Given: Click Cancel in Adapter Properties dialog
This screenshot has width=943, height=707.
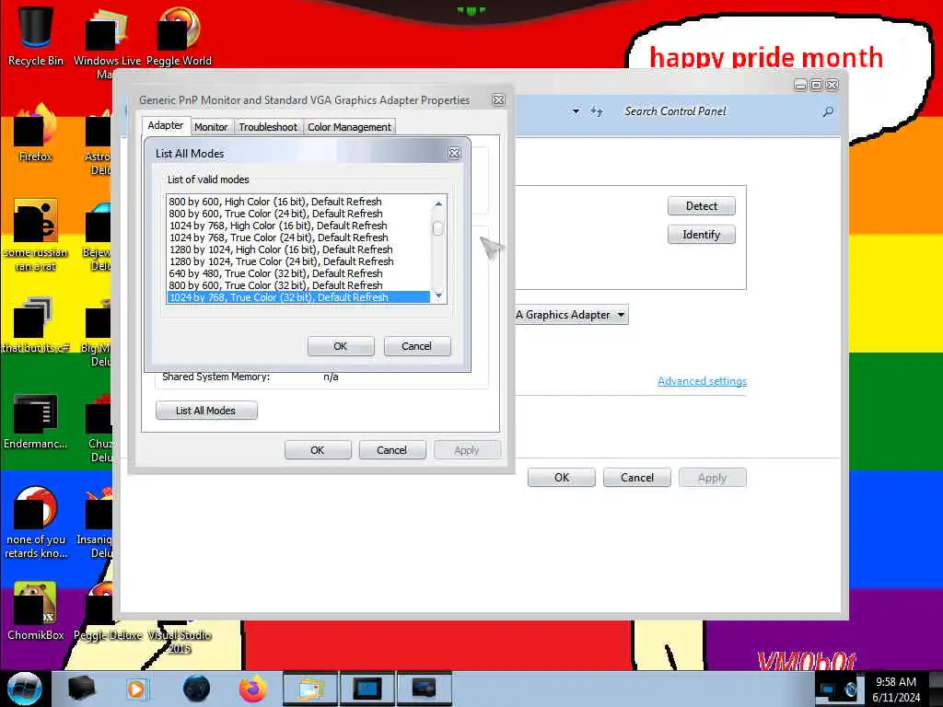Looking at the screenshot, I should tap(391, 450).
